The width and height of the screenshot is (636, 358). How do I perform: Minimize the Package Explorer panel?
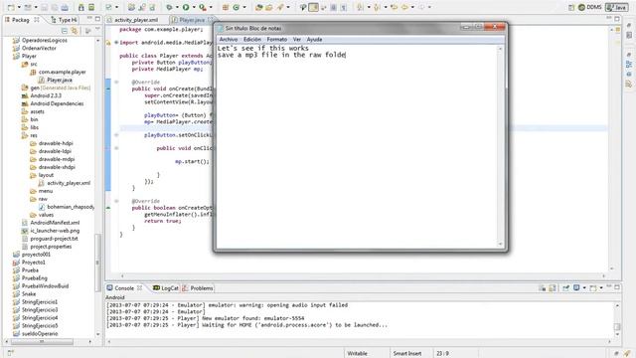click(89, 19)
